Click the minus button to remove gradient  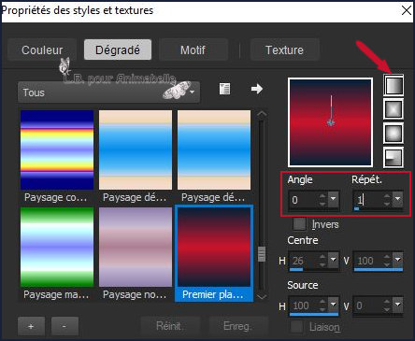click(64, 326)
